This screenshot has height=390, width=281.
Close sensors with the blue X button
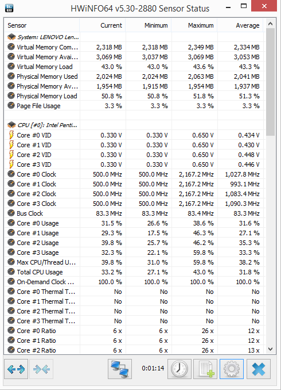point(259,369)
